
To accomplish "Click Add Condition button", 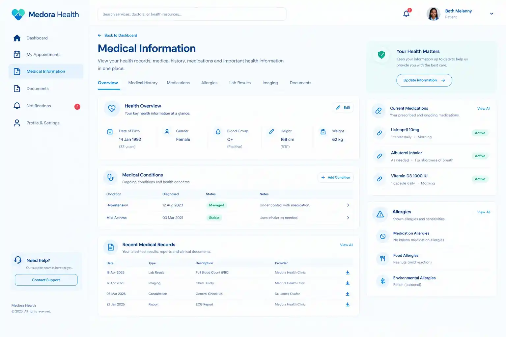I will pyautogui.click(x=336, y=177).
